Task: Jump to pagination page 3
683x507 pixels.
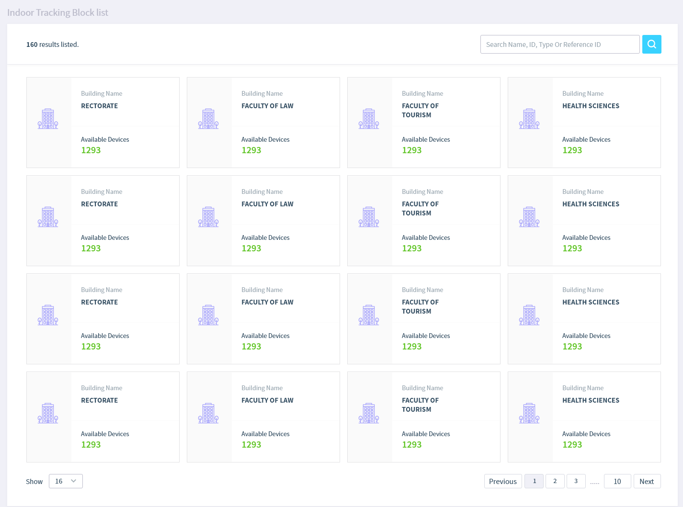Action: coord(576,481)
